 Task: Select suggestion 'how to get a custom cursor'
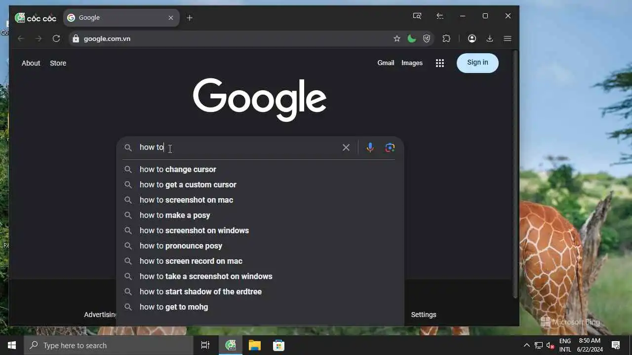coord(260,184)
